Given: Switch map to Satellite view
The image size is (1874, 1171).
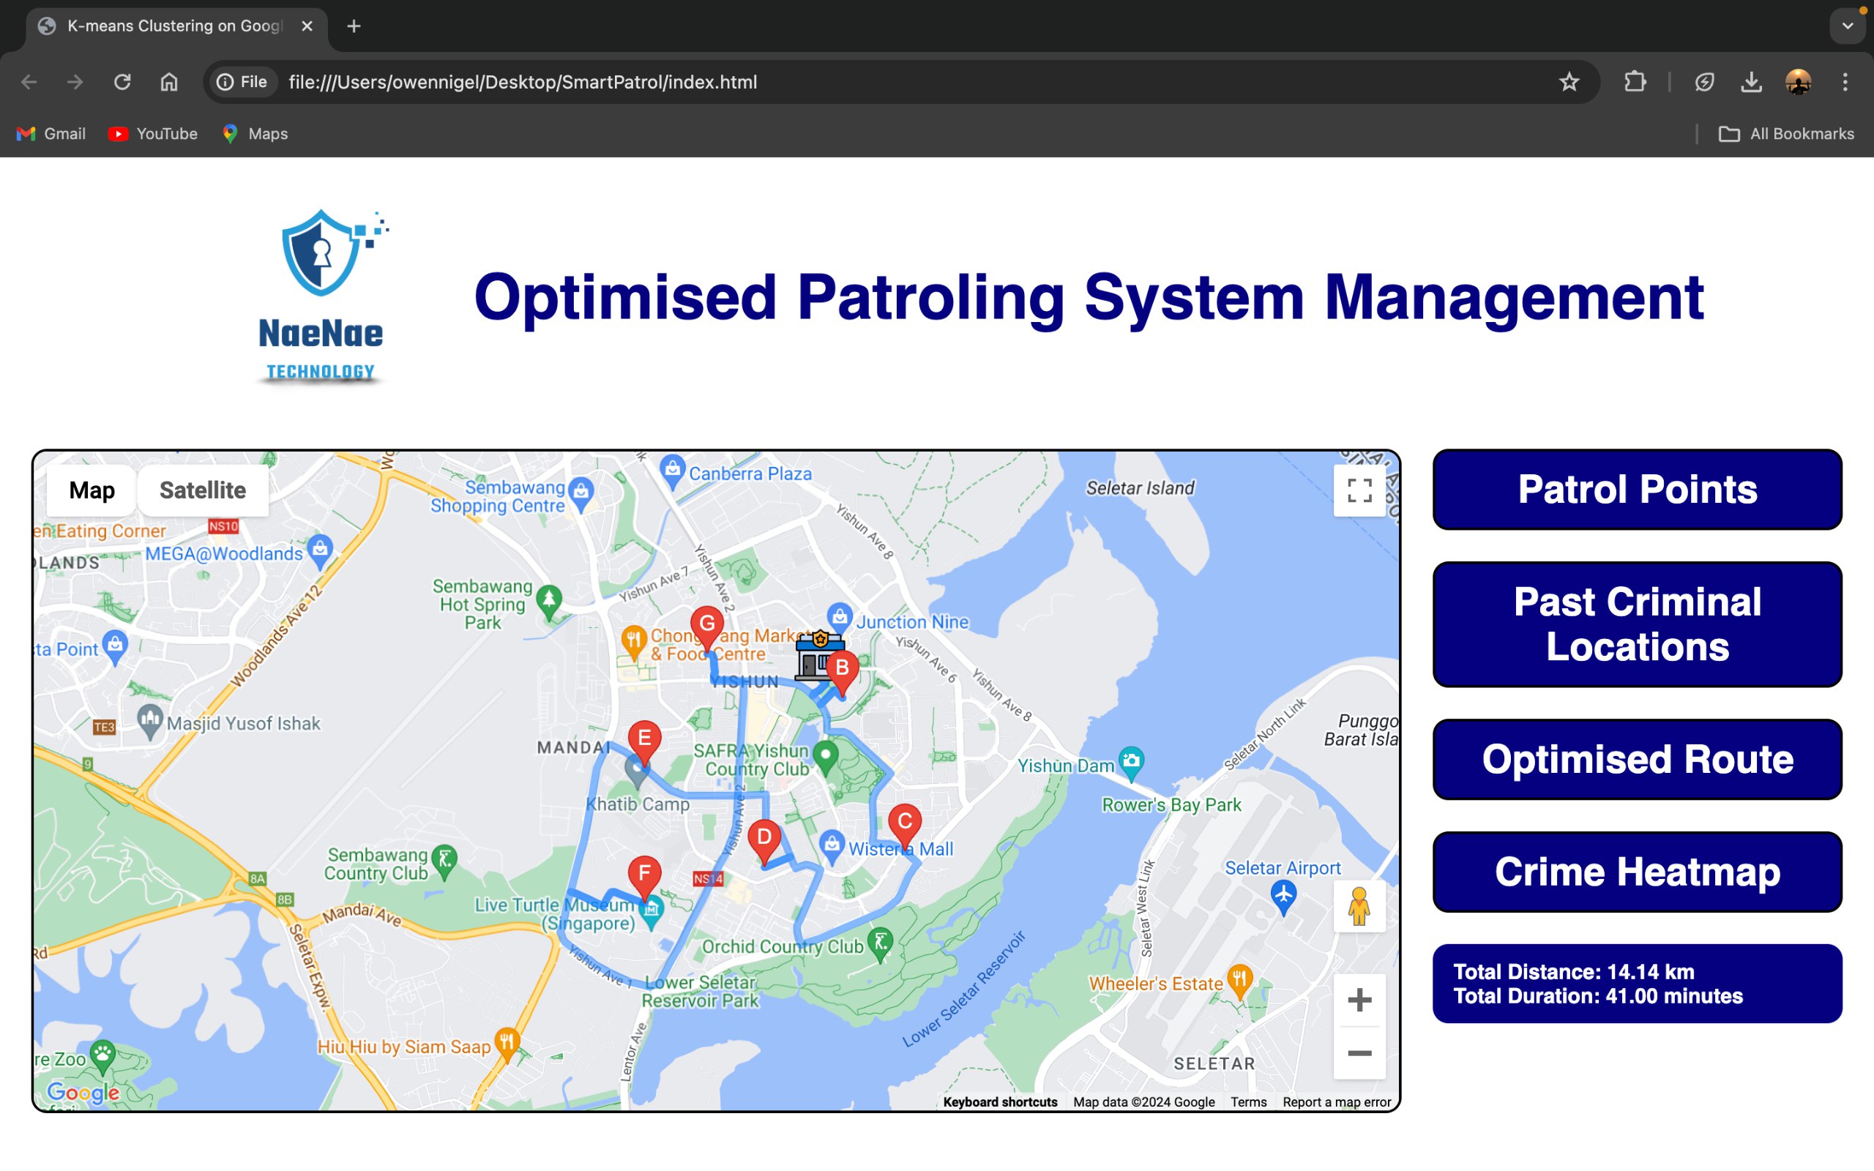Looking at the screenshot, I should (x=202, y=490).
